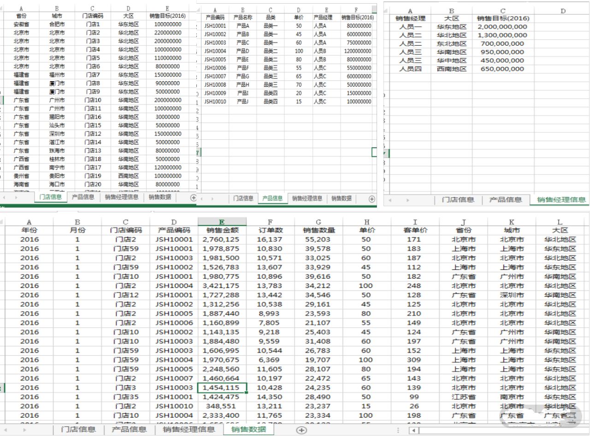Add a new sheet in the top-left window
This screenshot has width=590, height=436.
[193, 197]
